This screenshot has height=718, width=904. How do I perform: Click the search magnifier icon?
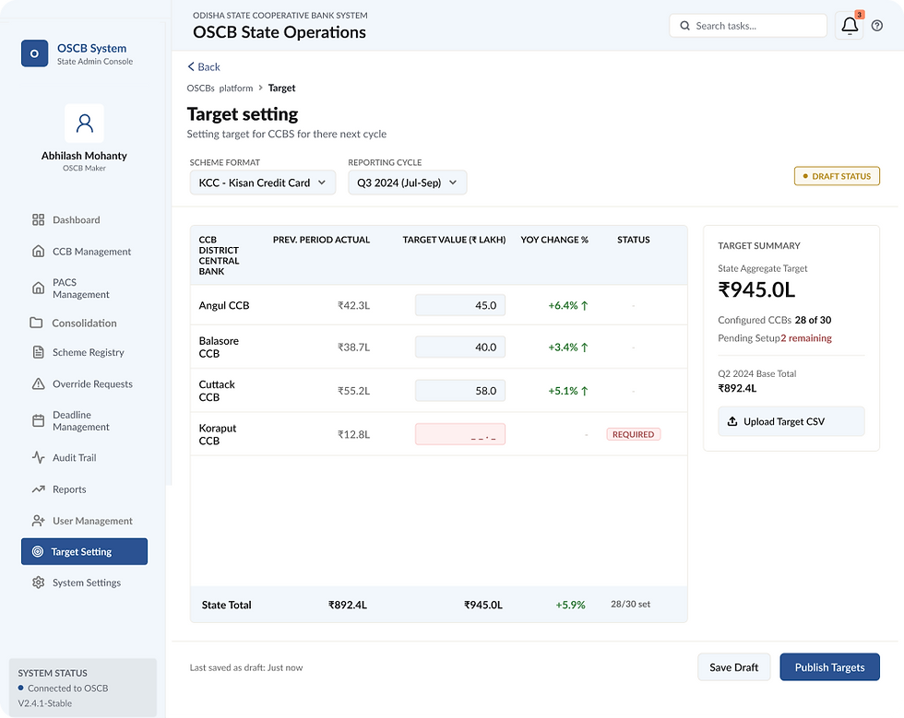(684, 26)
